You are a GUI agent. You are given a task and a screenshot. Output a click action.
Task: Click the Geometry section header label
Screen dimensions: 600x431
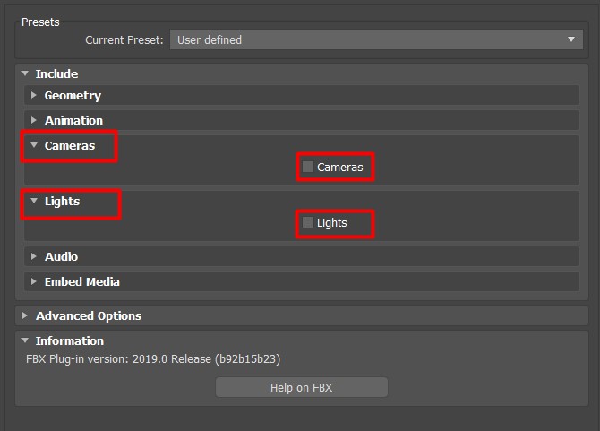73,96
